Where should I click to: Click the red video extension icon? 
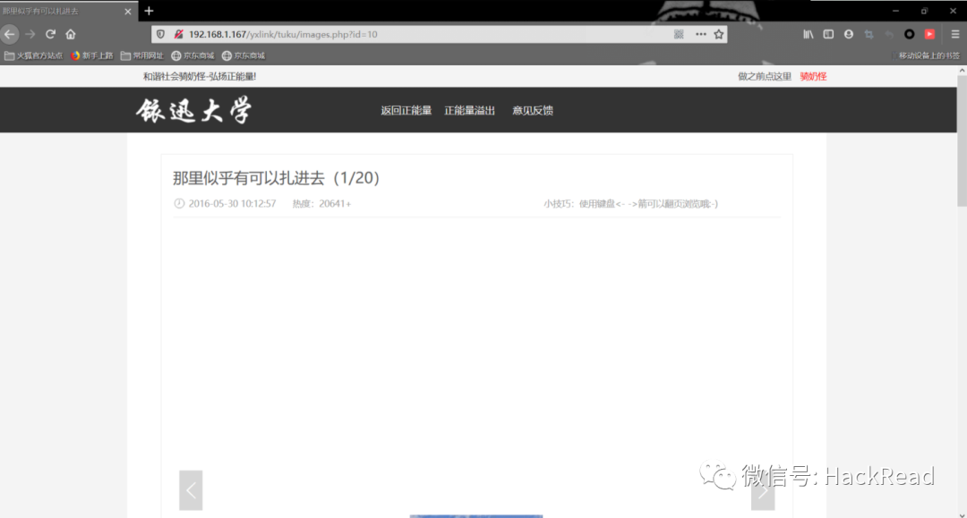click(930, 34)
